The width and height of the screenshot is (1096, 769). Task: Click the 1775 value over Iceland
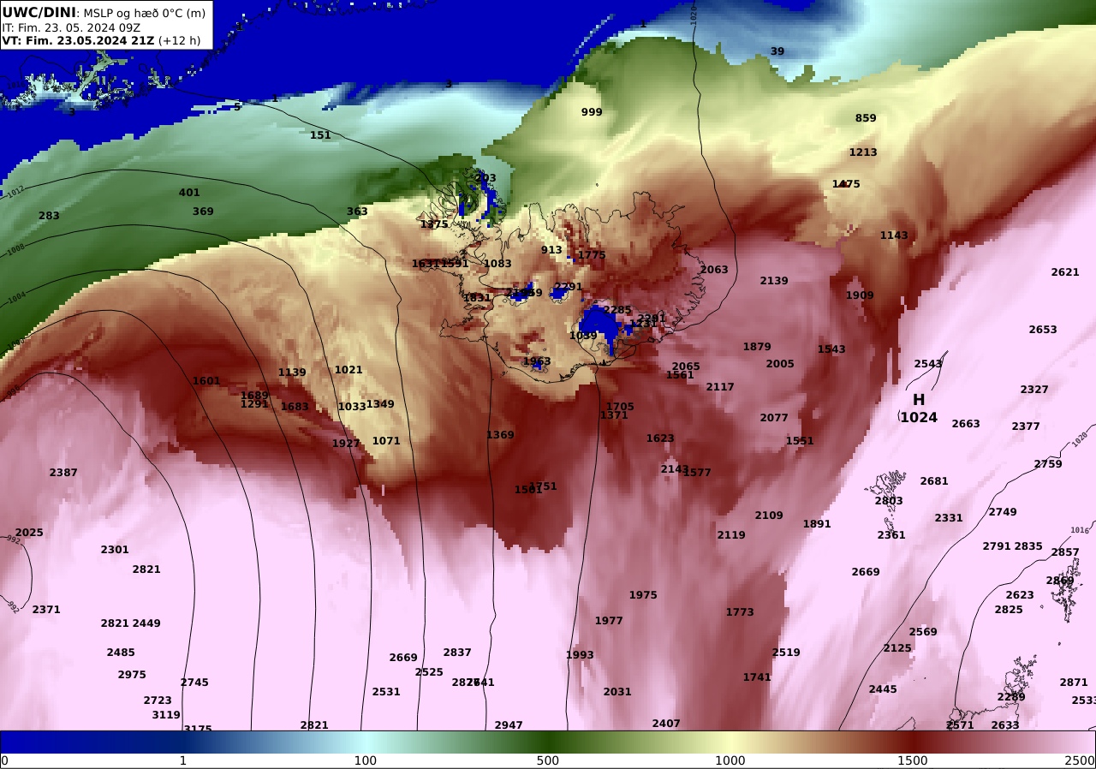pyautogui.click(x=592, y=255)
